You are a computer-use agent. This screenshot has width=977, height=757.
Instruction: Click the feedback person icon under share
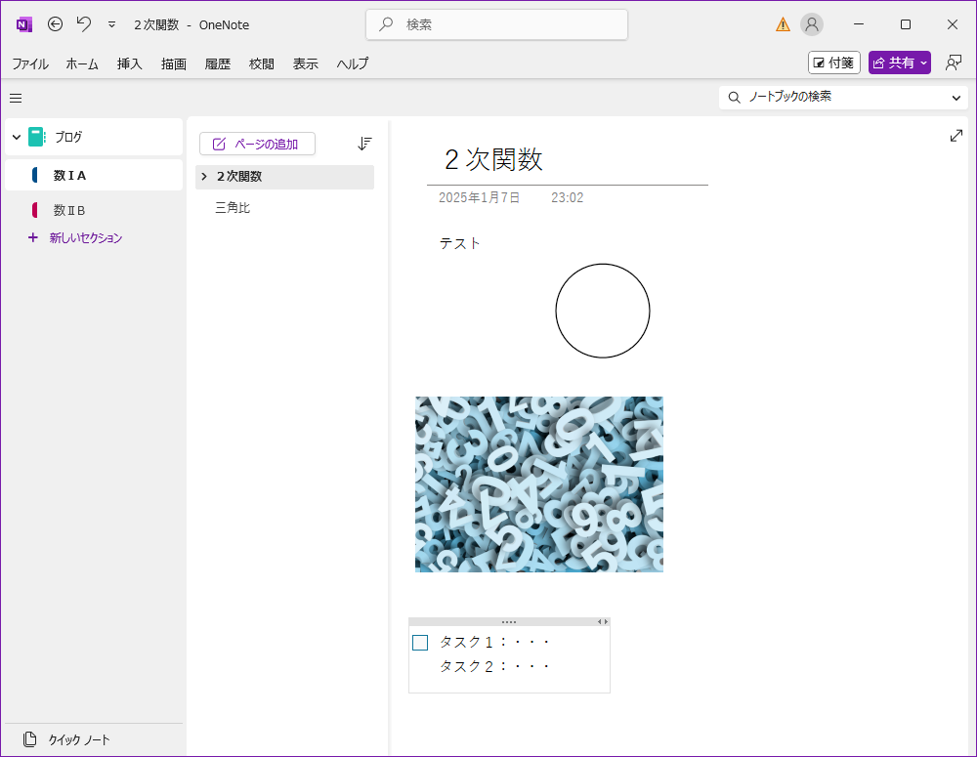(x=954, y=63)
